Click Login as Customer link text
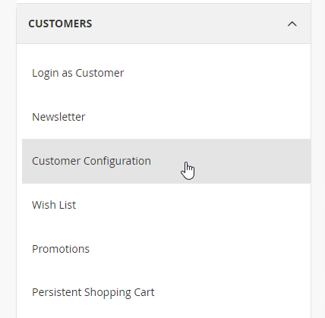The height and width of the screenshot is (318, 325). tap(78, 73)
